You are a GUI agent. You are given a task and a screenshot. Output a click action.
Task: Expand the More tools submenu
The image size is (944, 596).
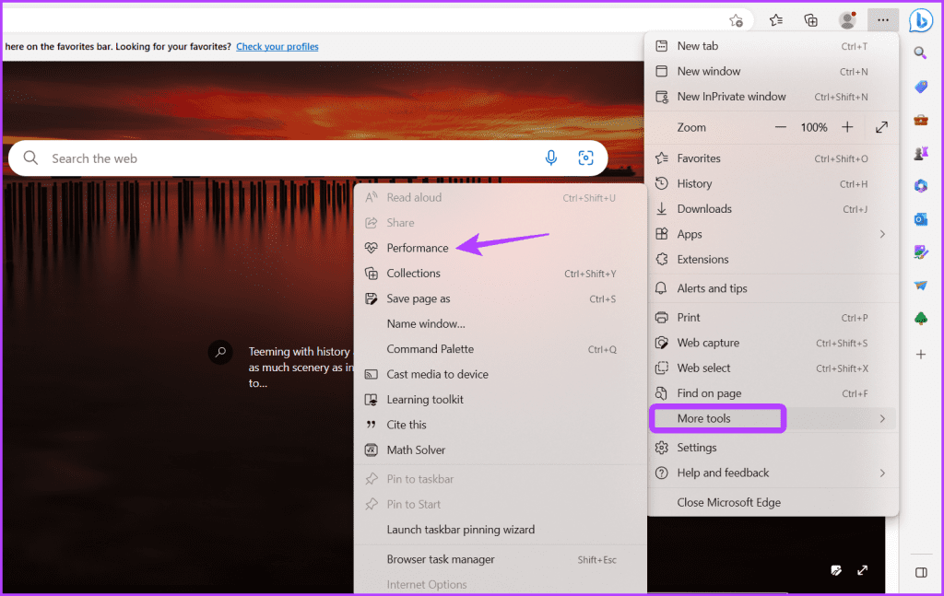773,418
